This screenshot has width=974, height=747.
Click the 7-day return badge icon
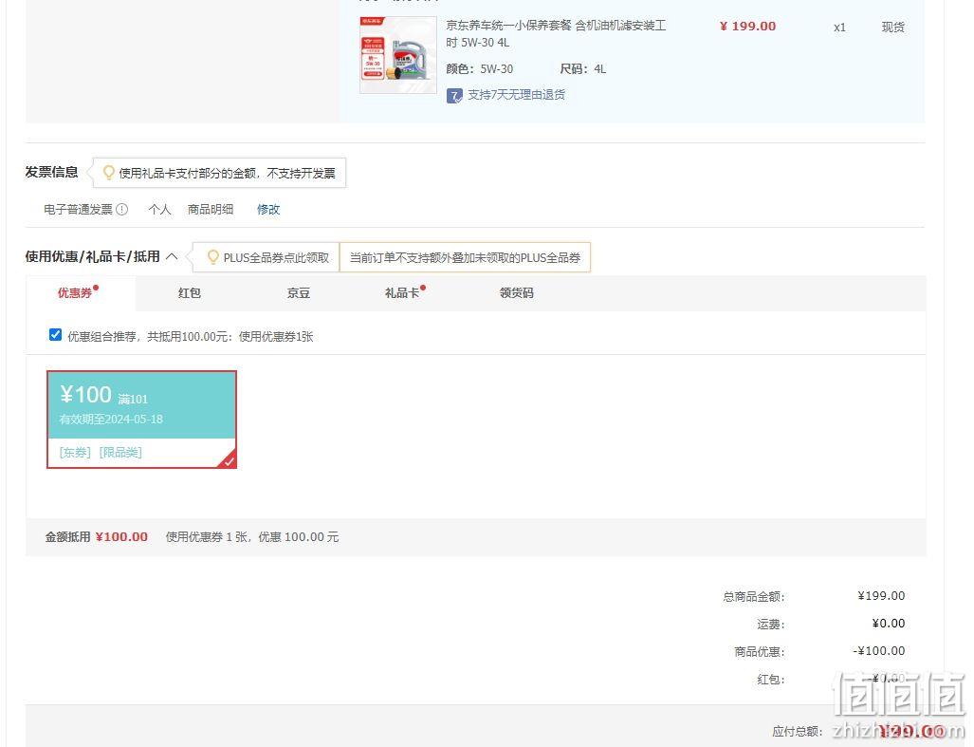454,96
